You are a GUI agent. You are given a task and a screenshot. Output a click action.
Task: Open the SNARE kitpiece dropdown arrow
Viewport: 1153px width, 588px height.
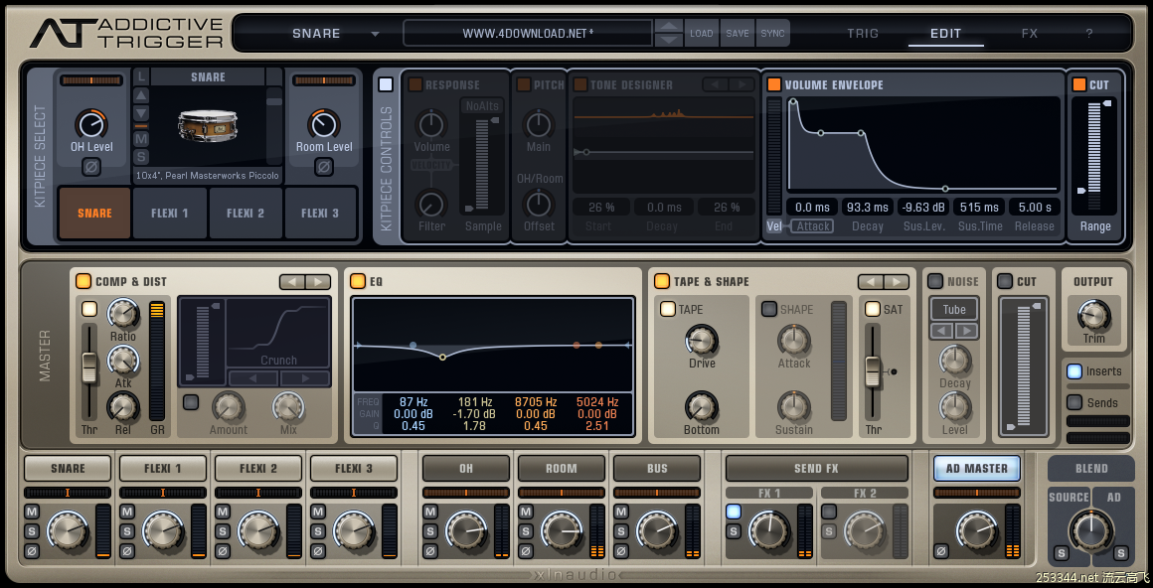point(375,34)
